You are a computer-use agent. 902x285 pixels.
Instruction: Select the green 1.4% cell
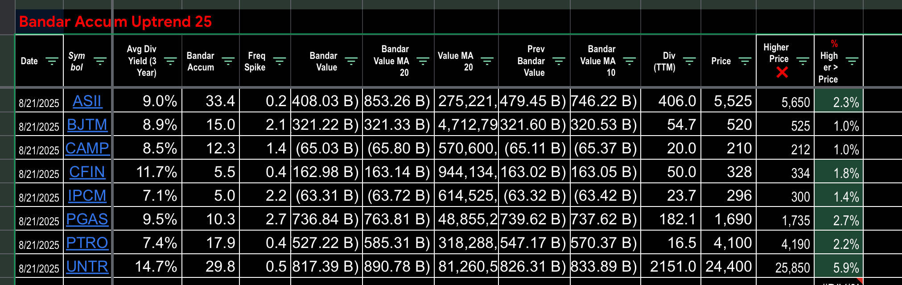pyautogui.click(x=839, y=195)
